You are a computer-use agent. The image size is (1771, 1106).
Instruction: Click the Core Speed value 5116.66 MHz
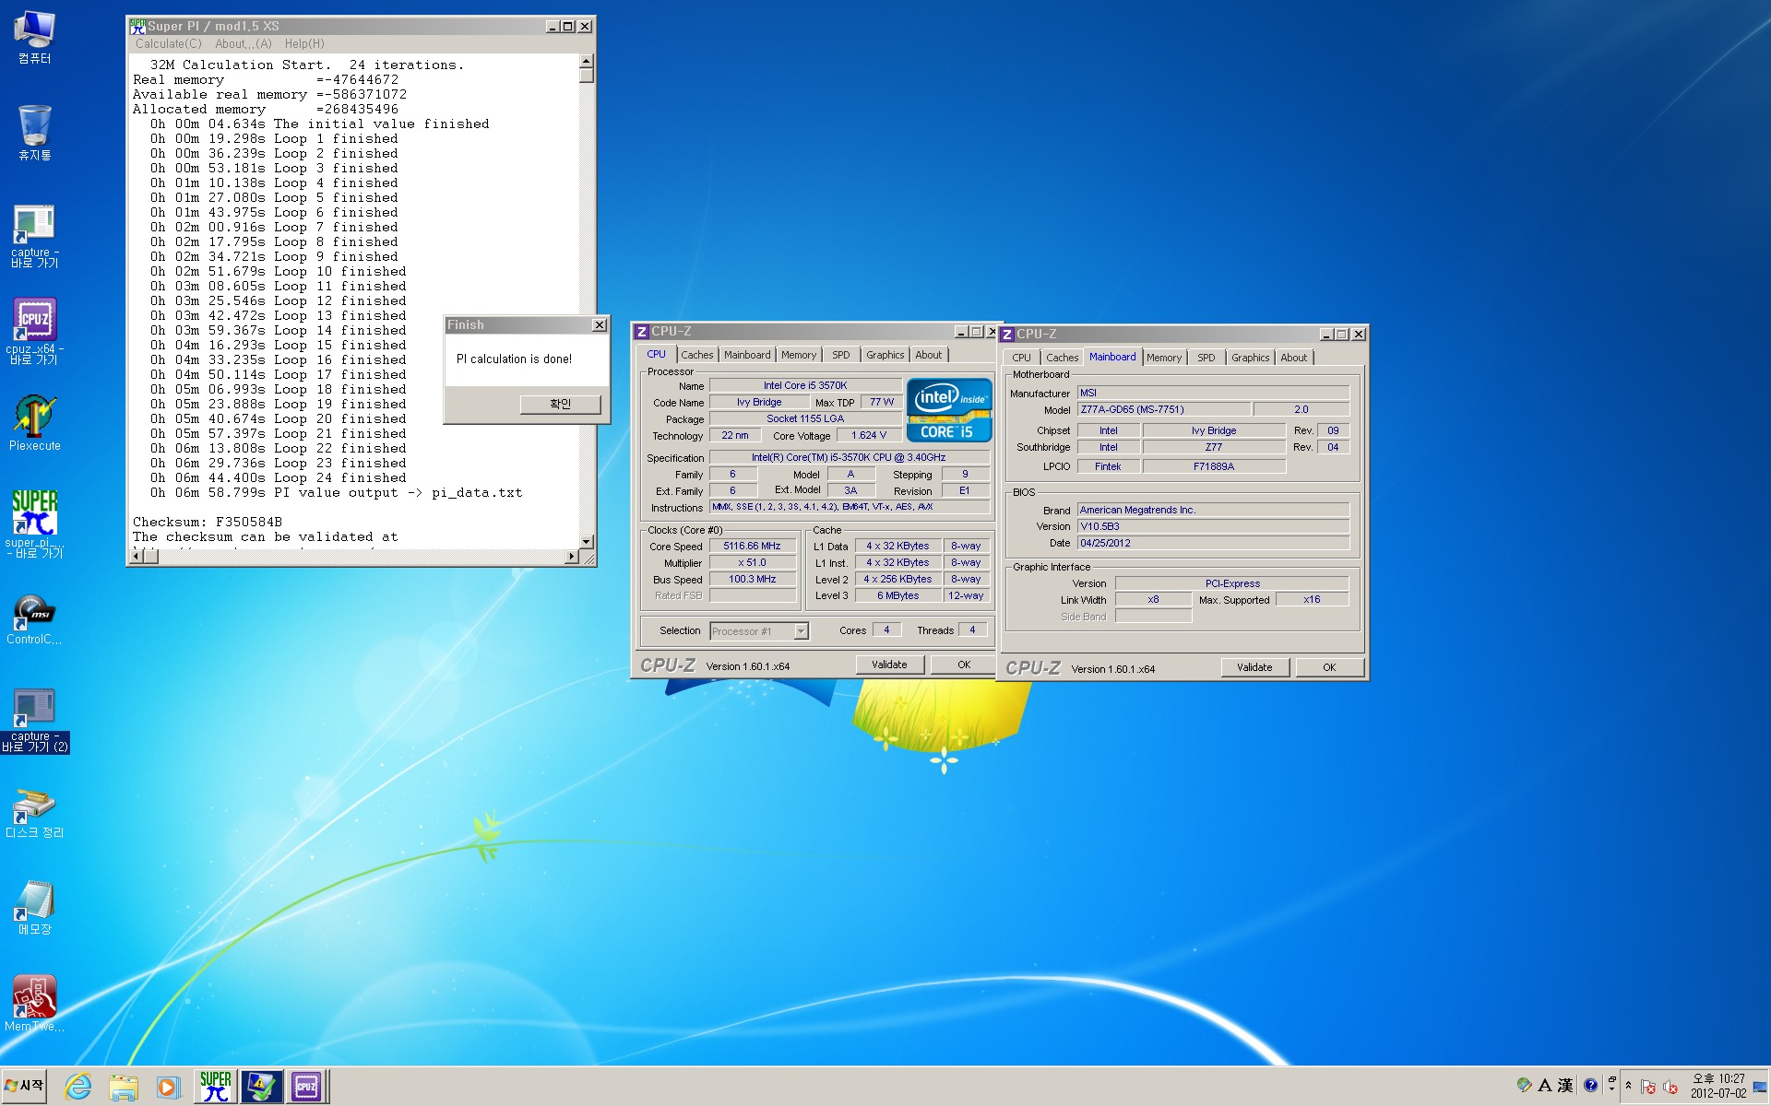(753, 547)
